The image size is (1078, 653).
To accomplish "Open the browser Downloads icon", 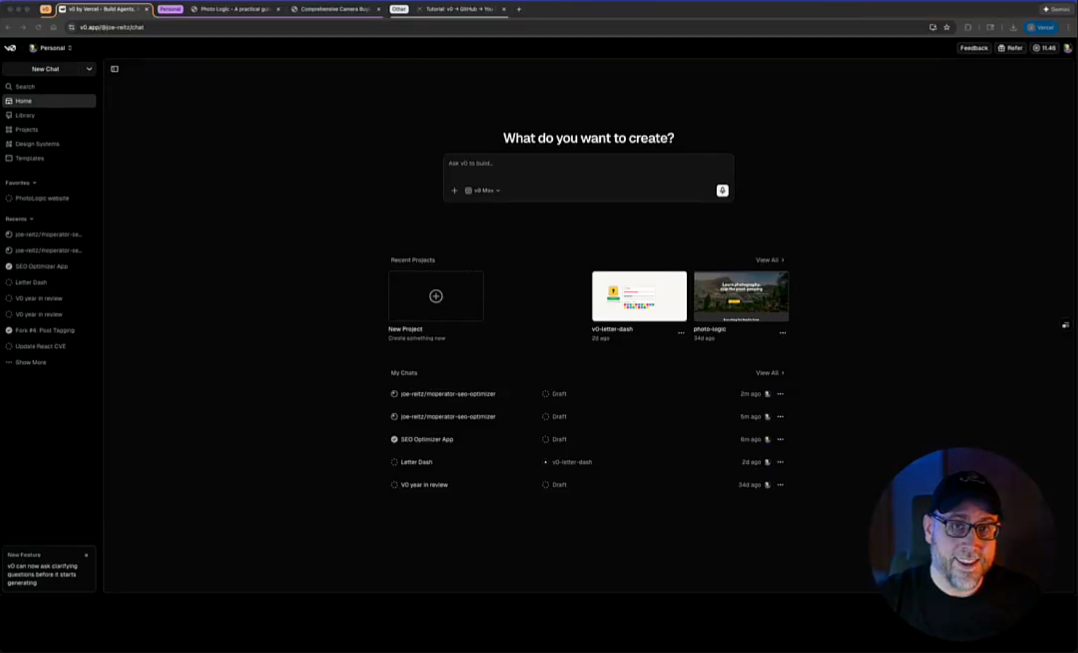I will 1013,28.
